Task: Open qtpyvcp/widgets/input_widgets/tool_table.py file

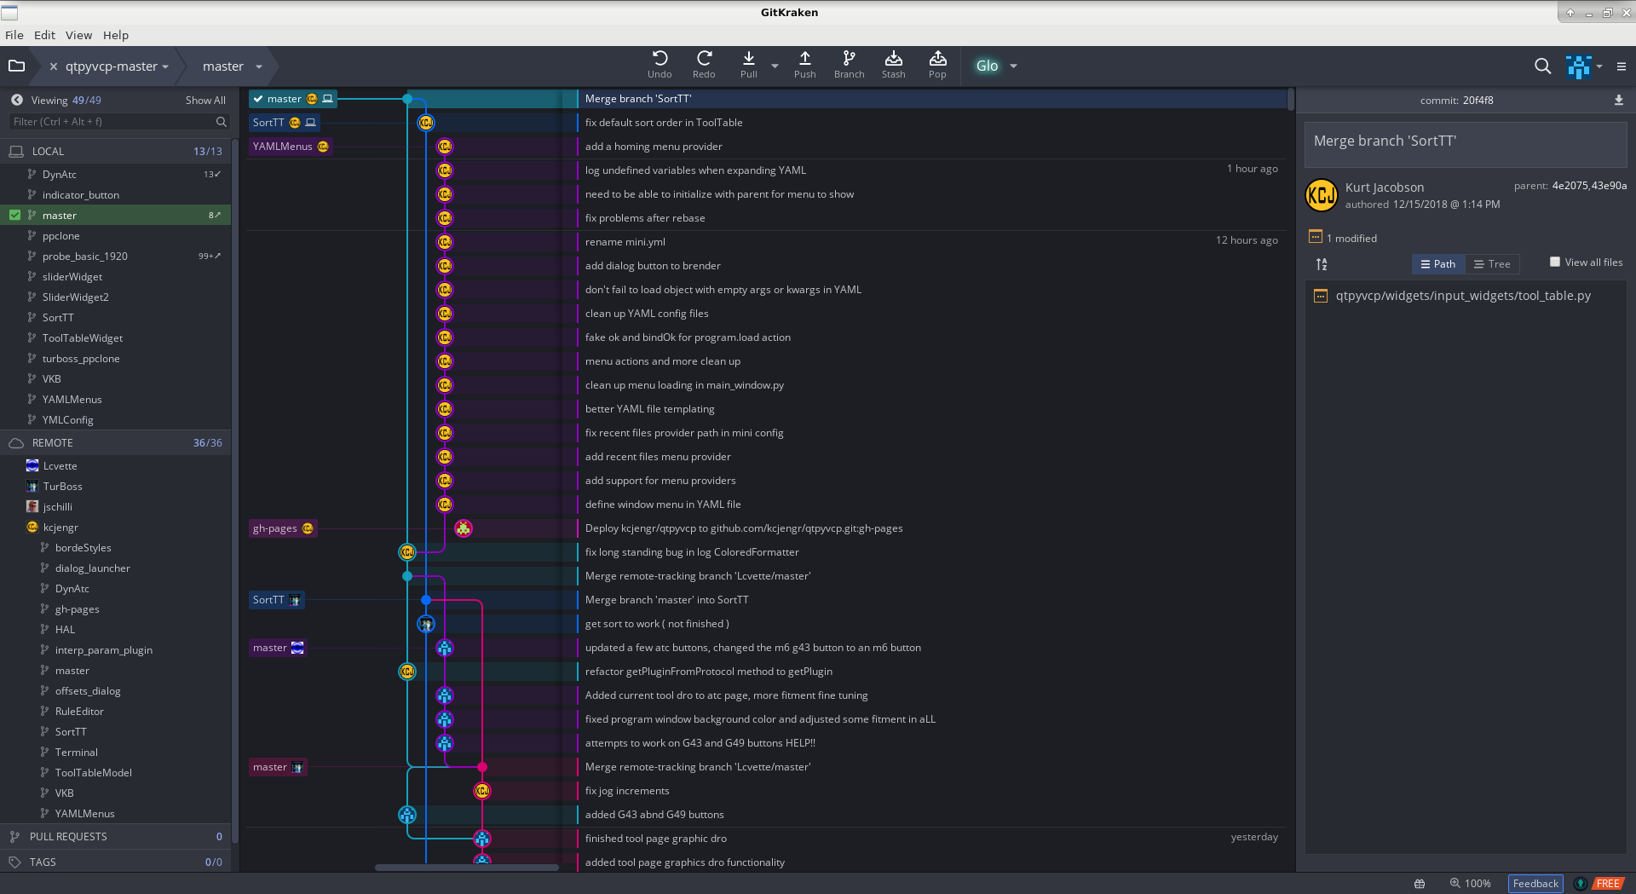Action: pos(1462,296)
